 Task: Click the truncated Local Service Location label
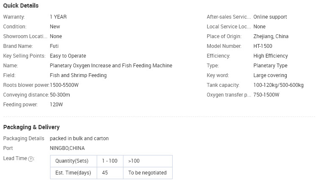tap(229, 27)
